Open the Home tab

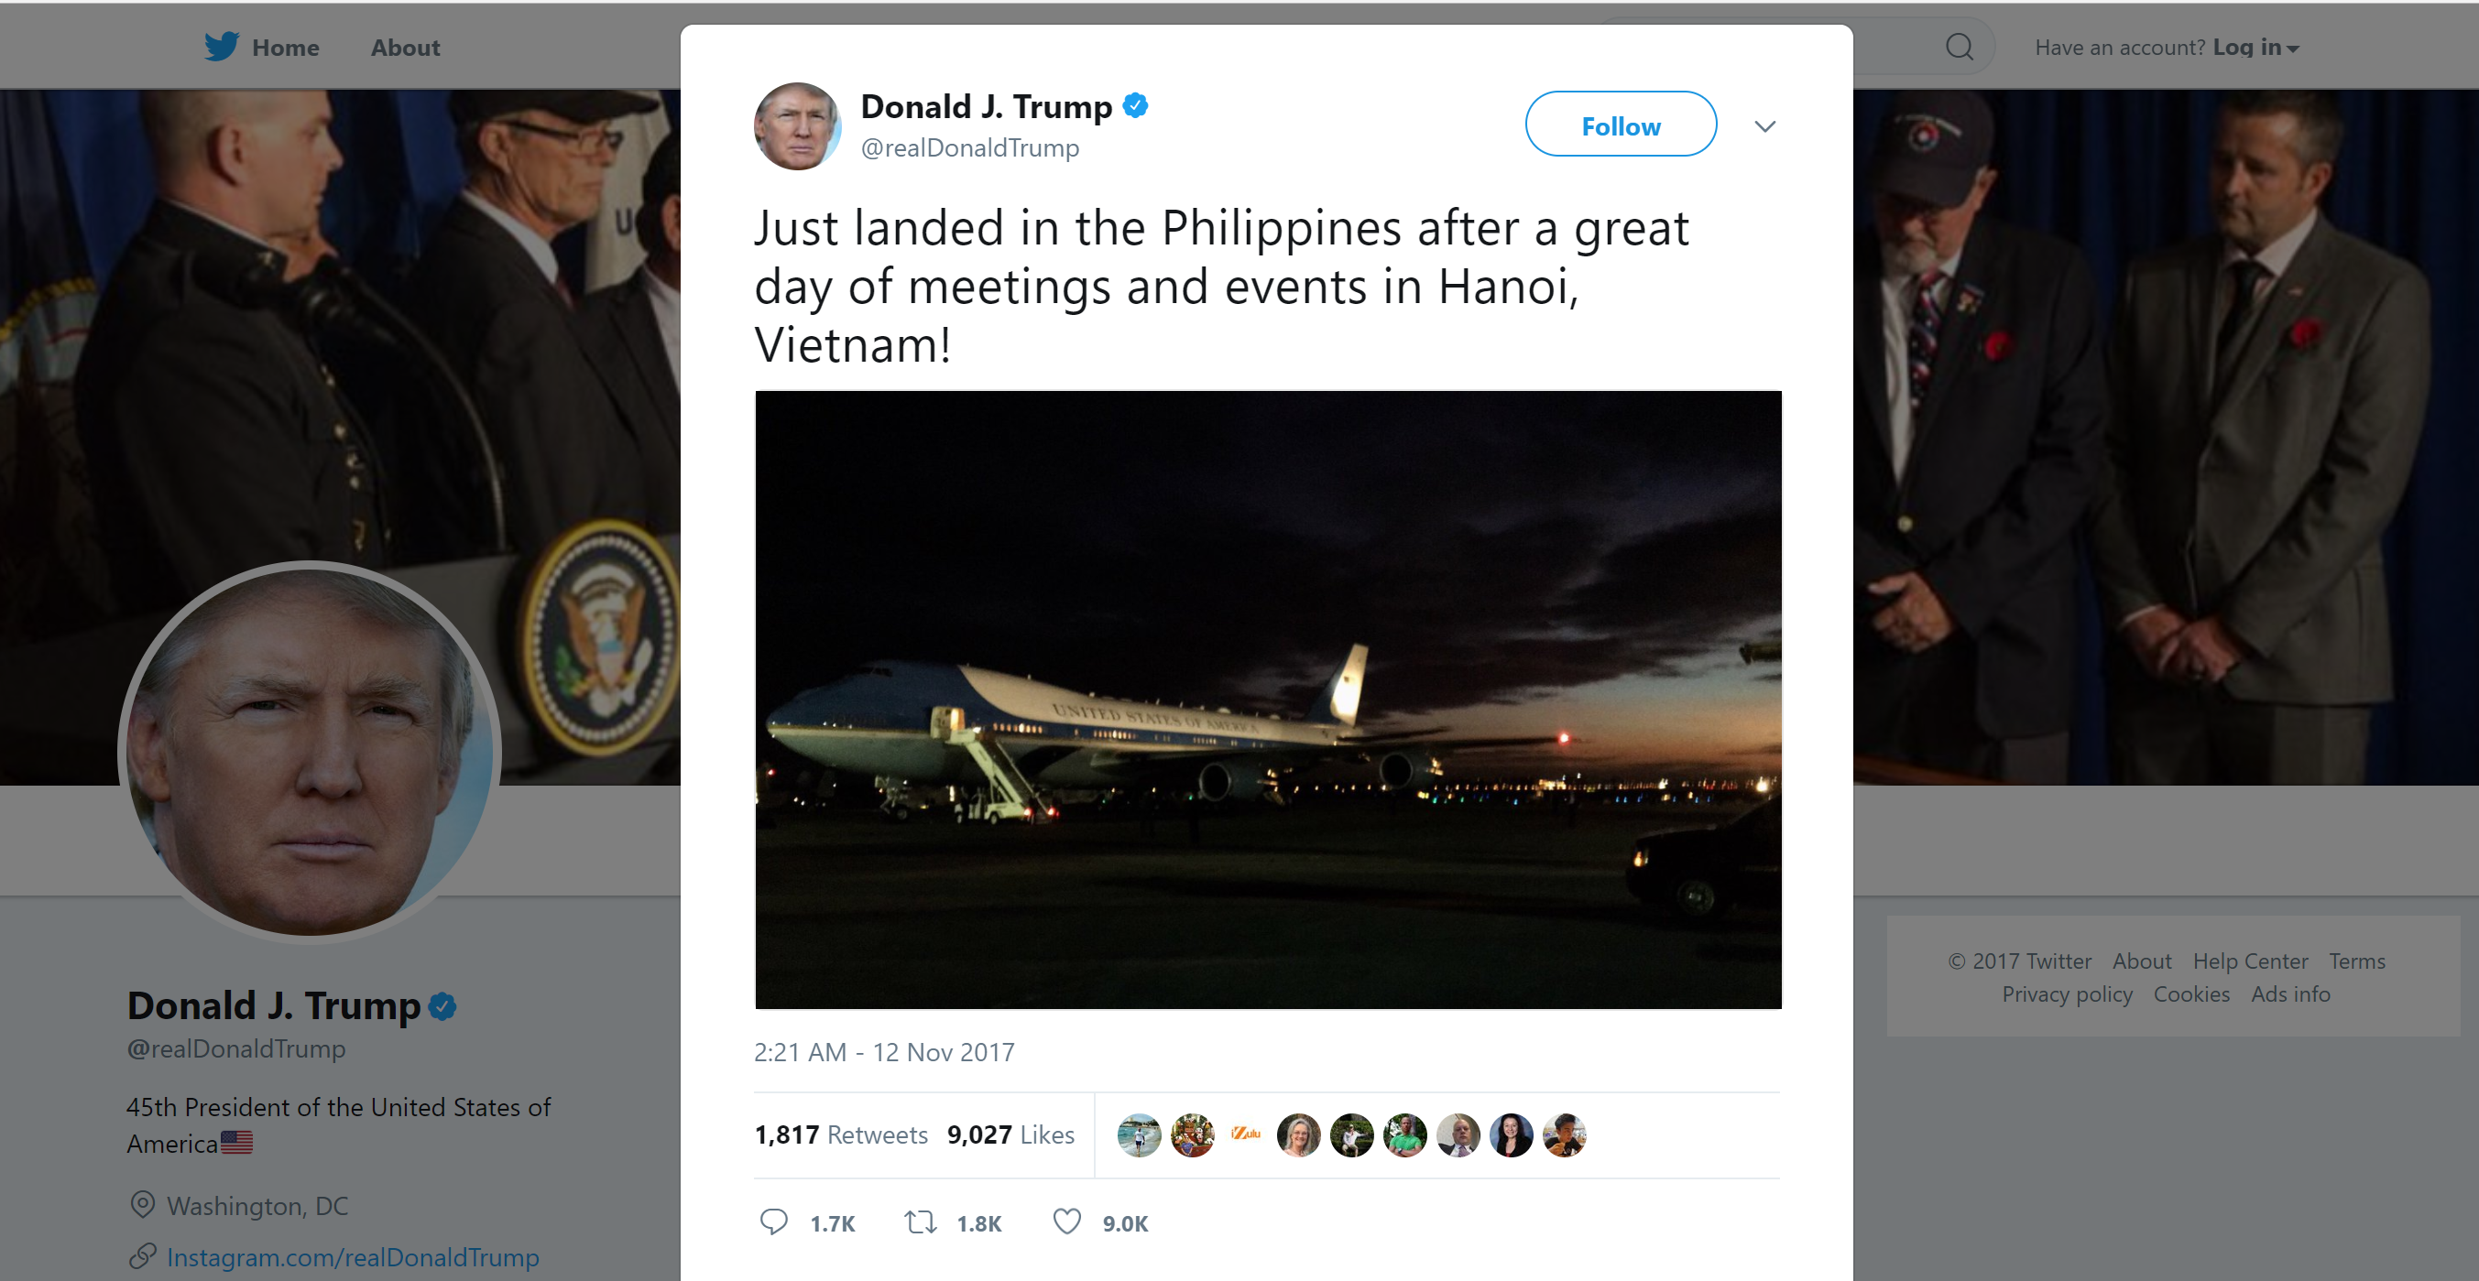pyautogui.click(x=285, y=47)
